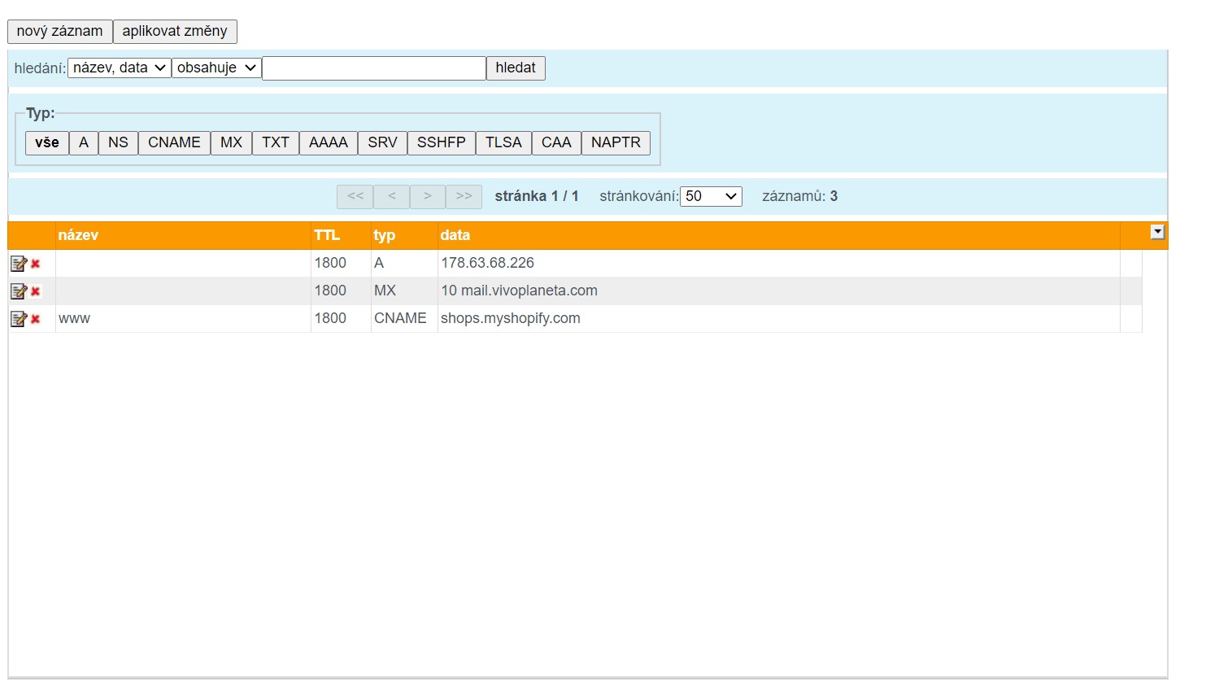Filter records by CNAME type
This screenshot has width=1206, height=699.
tap(174, 142)
